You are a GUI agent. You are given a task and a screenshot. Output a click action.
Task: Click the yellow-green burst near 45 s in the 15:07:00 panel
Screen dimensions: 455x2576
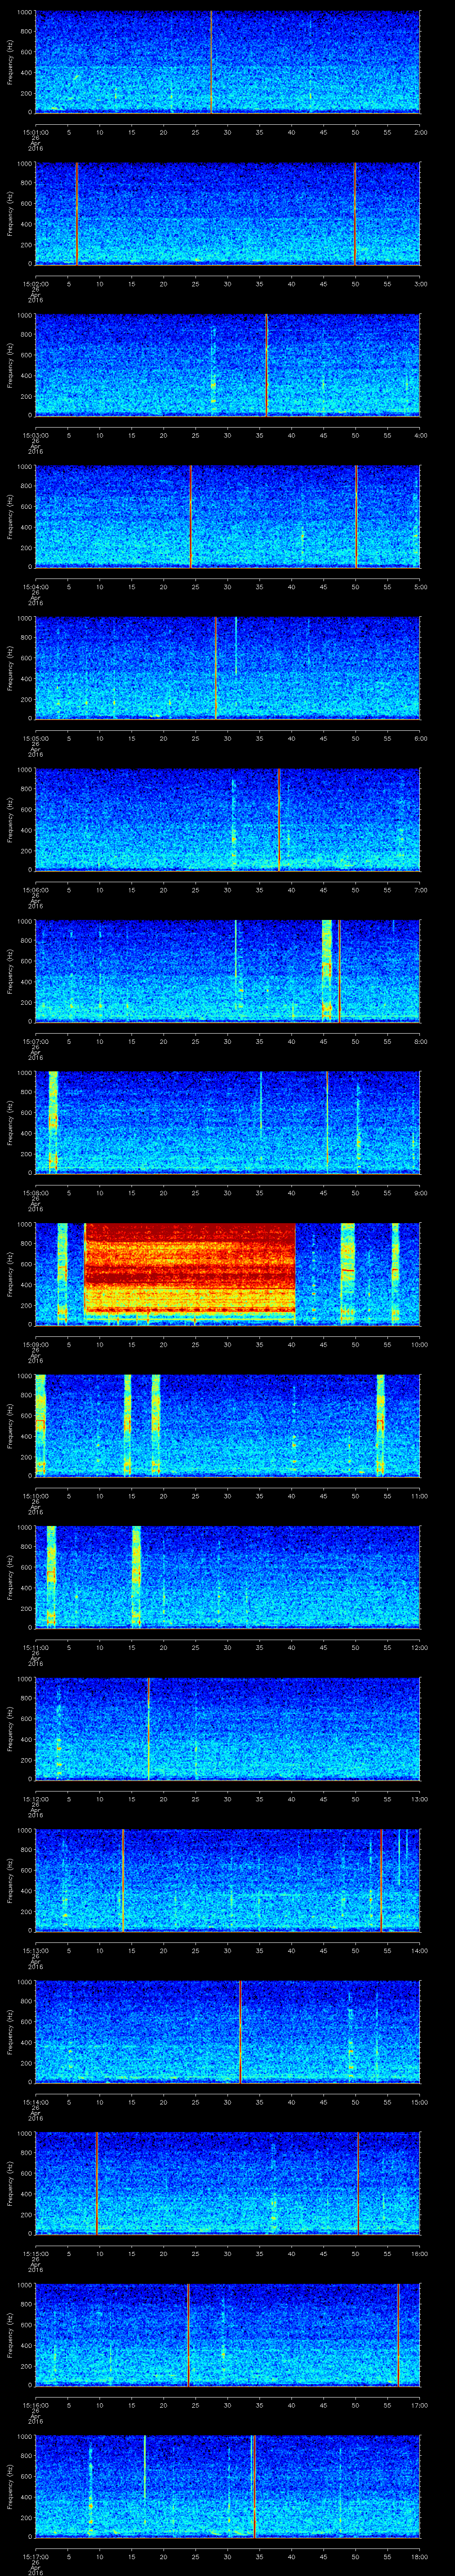point(326,971)
